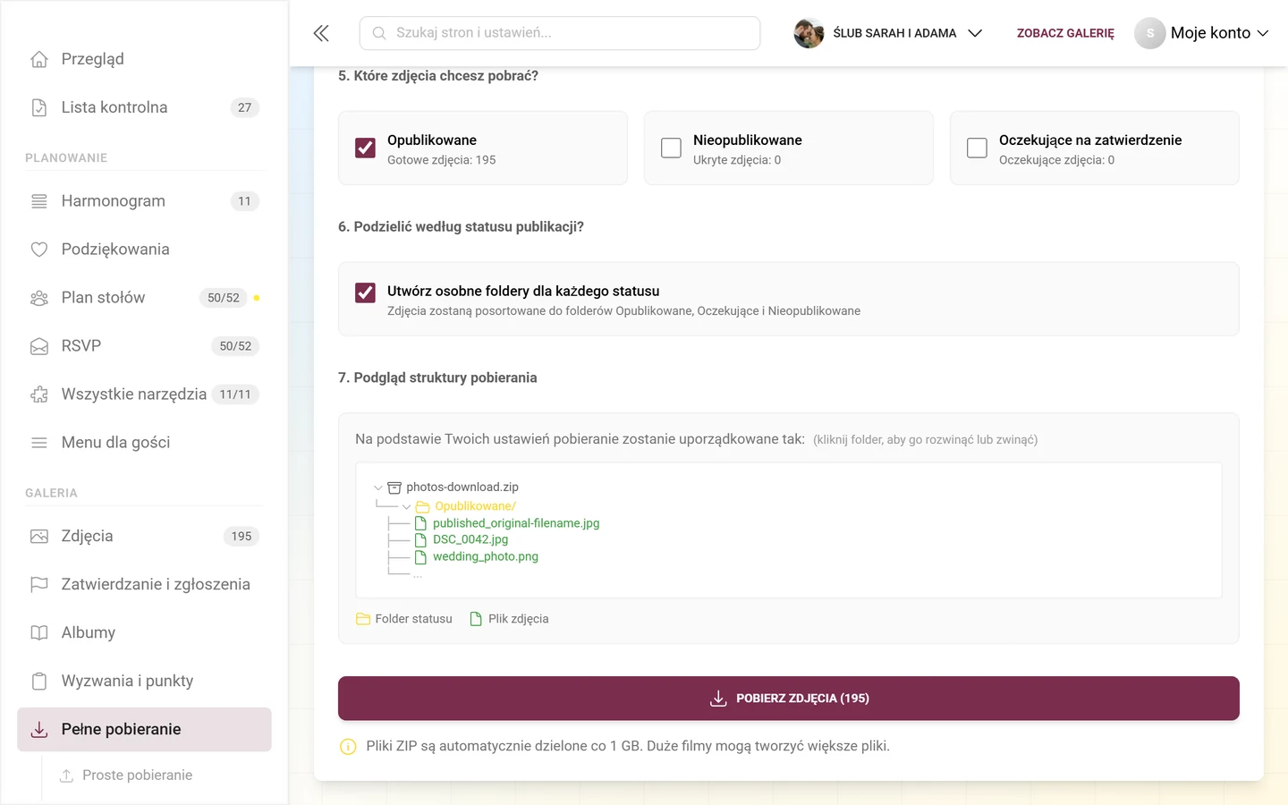Check the Nieopublikowane checkbox
Image resolution: width=1288 pixels, height=805 pixels.
pyautogui.click(x=671, y=148)
